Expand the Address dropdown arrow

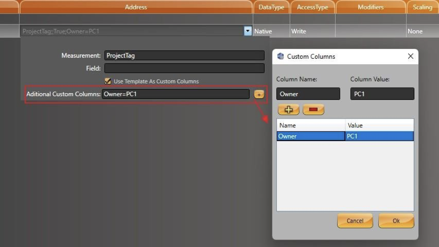point(247,31)
